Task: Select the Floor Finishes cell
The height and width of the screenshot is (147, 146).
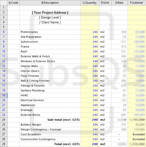Action: coord(50,76)
